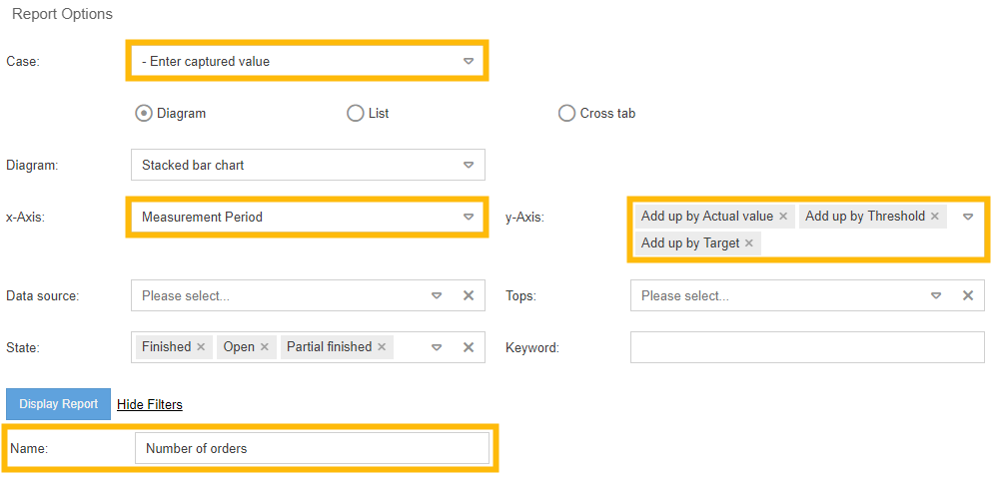Click the Keyword input field

click(x=807, y=347)
